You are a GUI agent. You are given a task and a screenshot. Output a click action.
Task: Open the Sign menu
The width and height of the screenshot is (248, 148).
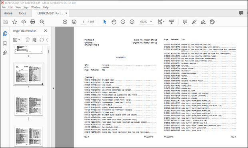point(26,7)
